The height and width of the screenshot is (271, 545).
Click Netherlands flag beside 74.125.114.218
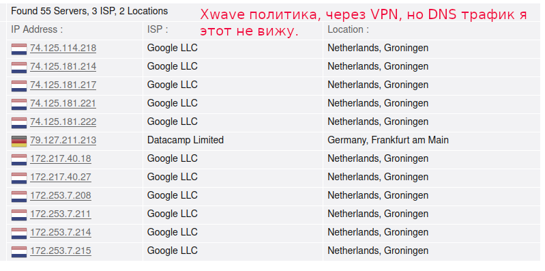pyautogui.click(x=19, y=49)
